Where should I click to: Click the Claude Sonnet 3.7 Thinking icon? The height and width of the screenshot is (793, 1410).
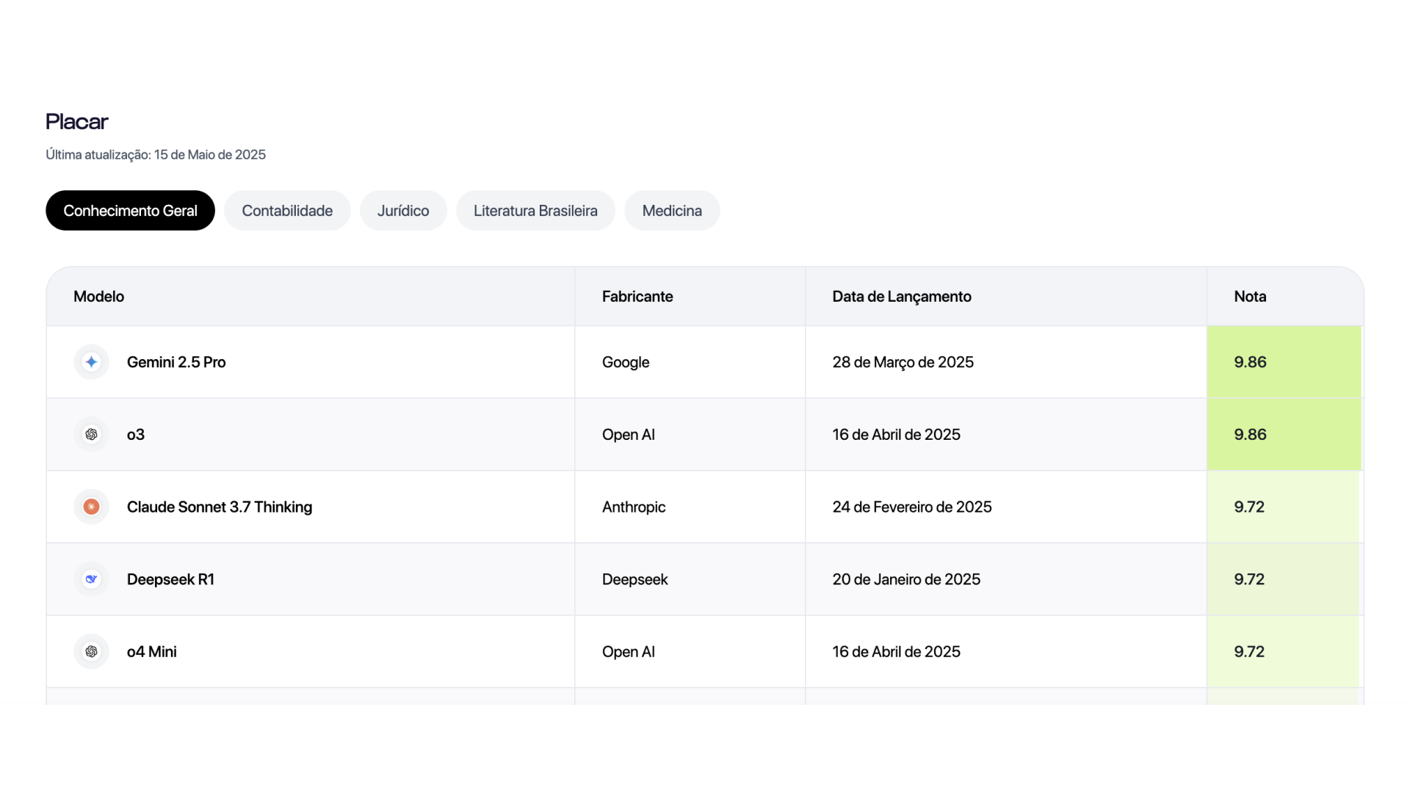91,507
